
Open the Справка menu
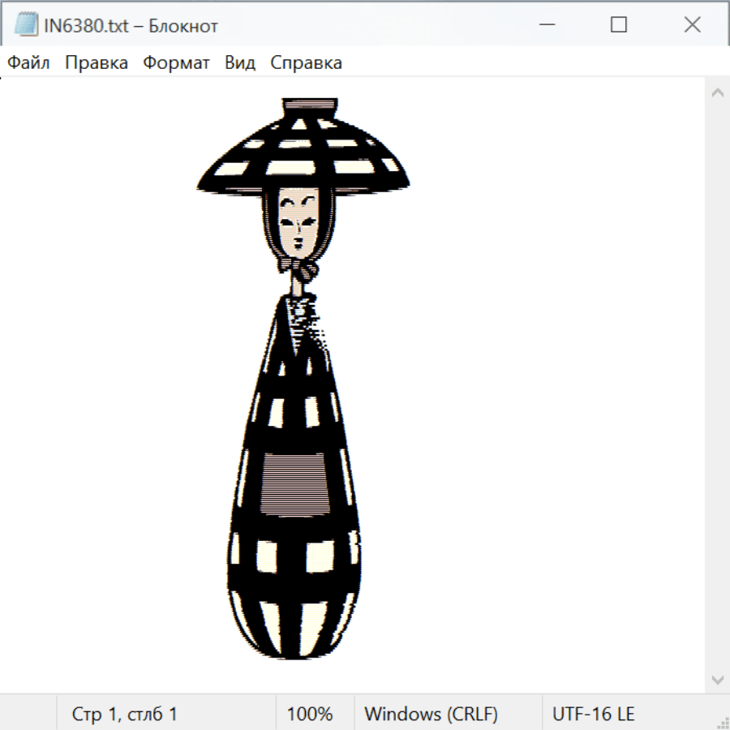[x=306, y=63]
